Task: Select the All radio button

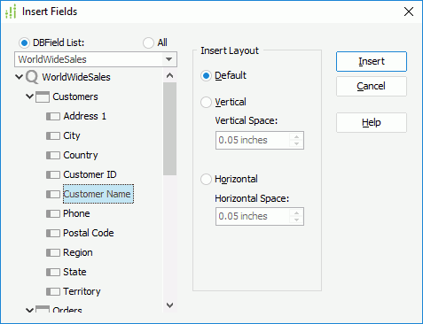Action: pyautogui.click(x=148, y=42)
